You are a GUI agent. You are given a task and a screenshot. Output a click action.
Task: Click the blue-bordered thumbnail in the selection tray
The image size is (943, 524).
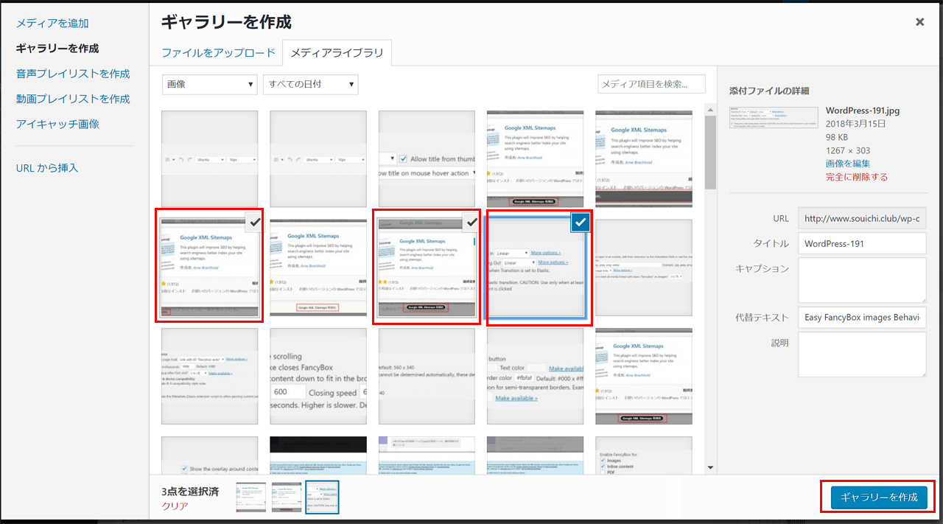322,497
